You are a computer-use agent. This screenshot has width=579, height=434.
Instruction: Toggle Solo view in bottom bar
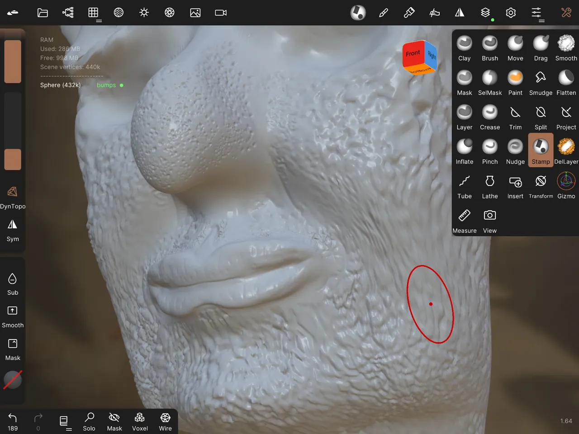(89, 422)
